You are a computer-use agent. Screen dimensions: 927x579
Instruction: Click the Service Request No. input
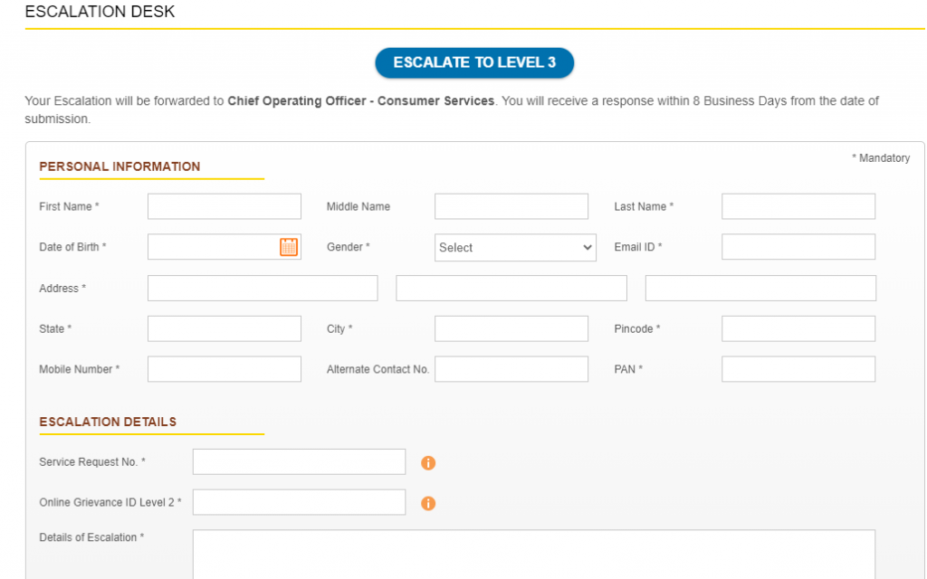[299, 461]
